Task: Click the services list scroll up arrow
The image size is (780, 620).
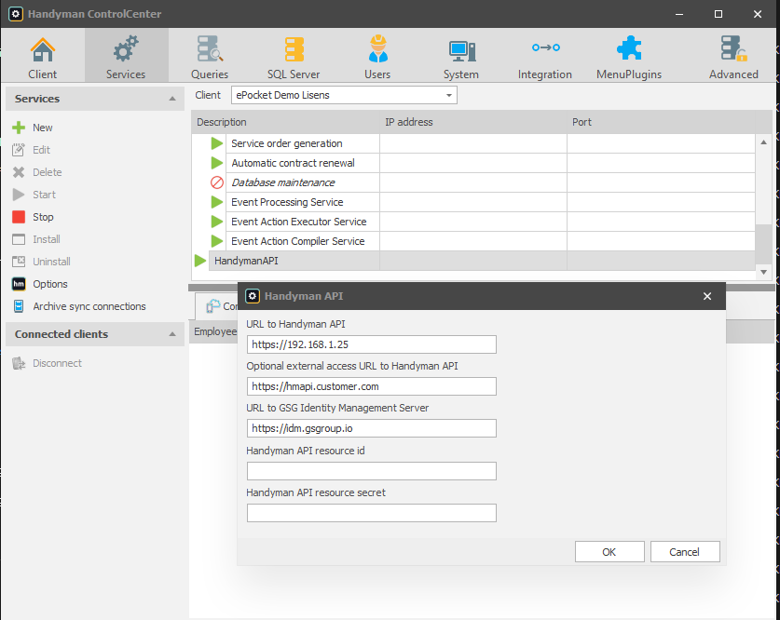Action: coord(763,142)
